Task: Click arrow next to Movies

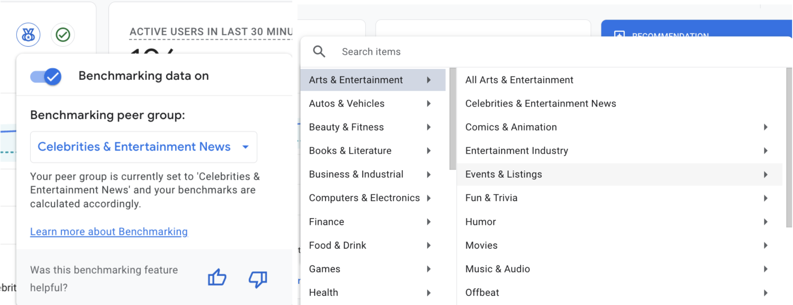Action: [x=765, y=245]
